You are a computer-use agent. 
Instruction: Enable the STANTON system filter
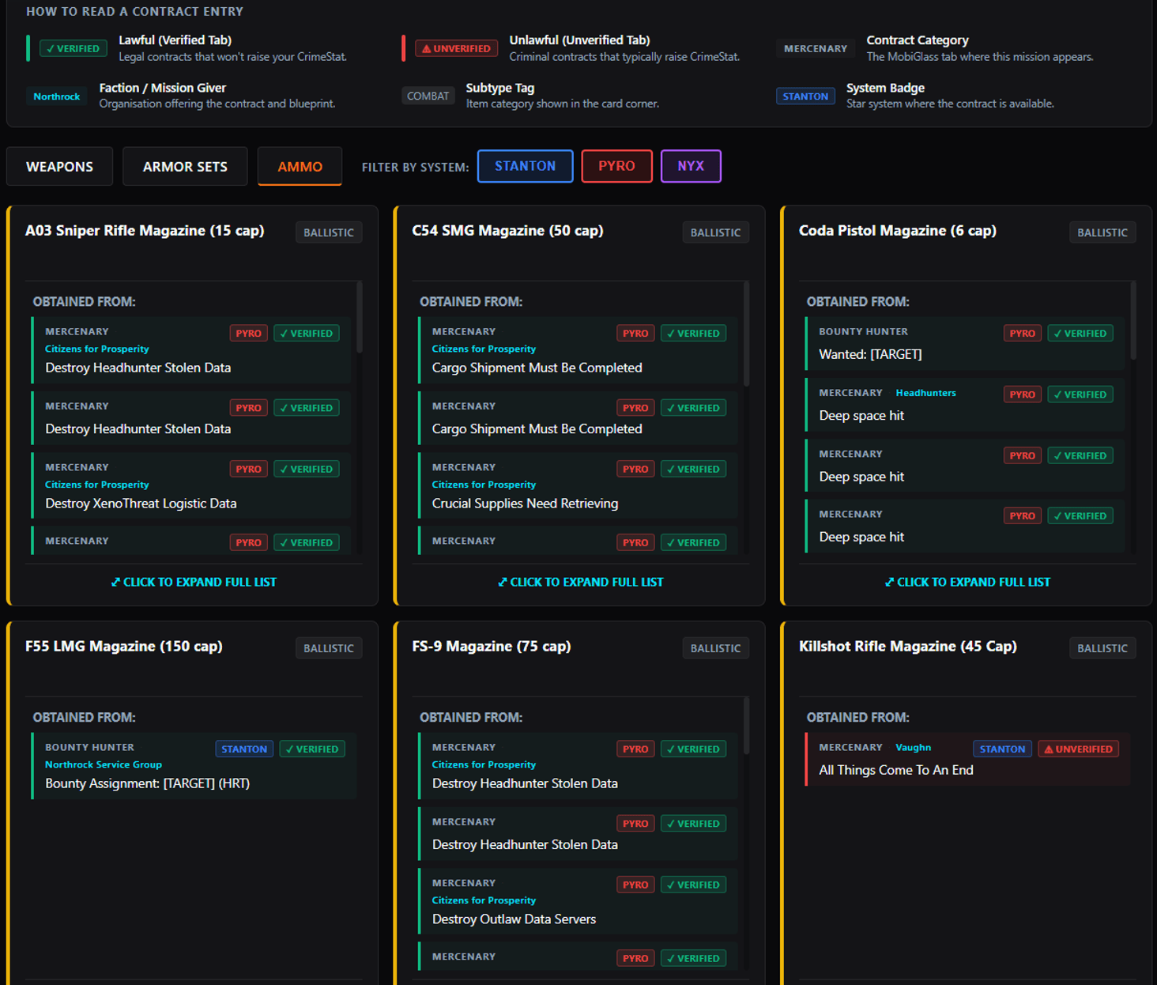click(x=525, y=166)
